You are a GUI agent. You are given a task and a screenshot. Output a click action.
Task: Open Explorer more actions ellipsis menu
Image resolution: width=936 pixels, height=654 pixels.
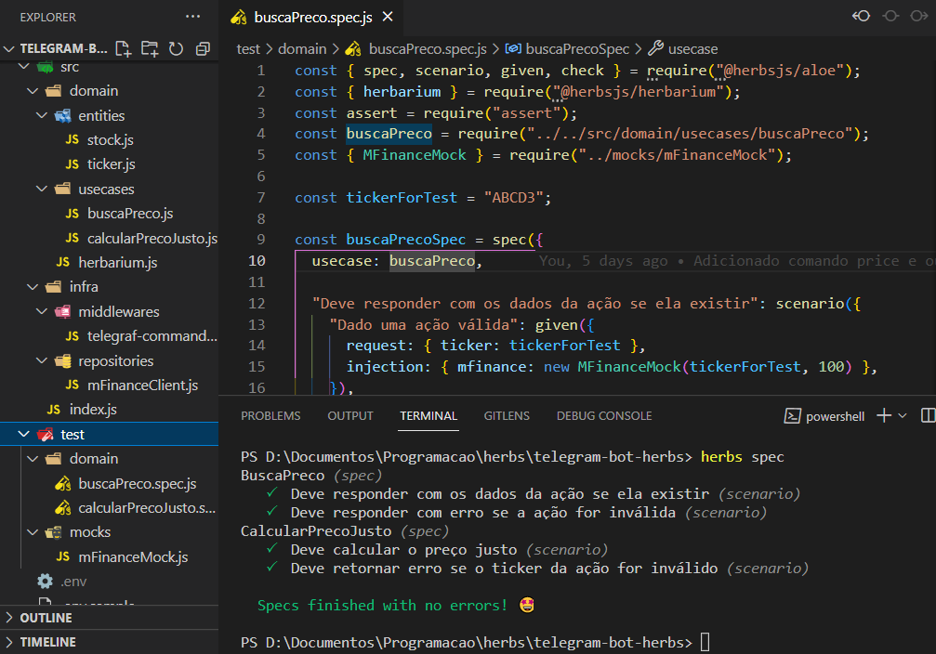192,17
